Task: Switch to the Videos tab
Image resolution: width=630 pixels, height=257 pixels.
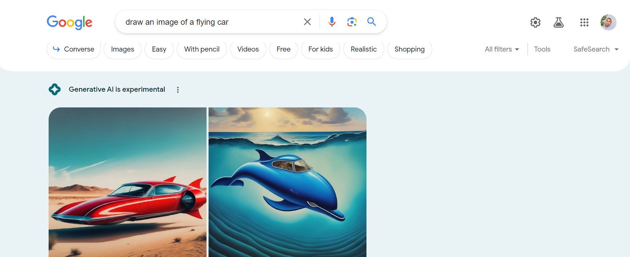Action: point(248,49)
